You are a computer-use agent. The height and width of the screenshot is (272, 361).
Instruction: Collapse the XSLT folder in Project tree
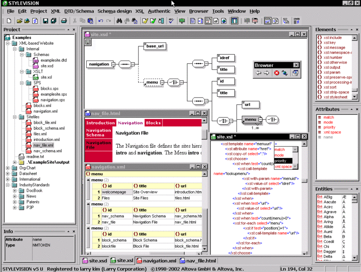(22, 71)
